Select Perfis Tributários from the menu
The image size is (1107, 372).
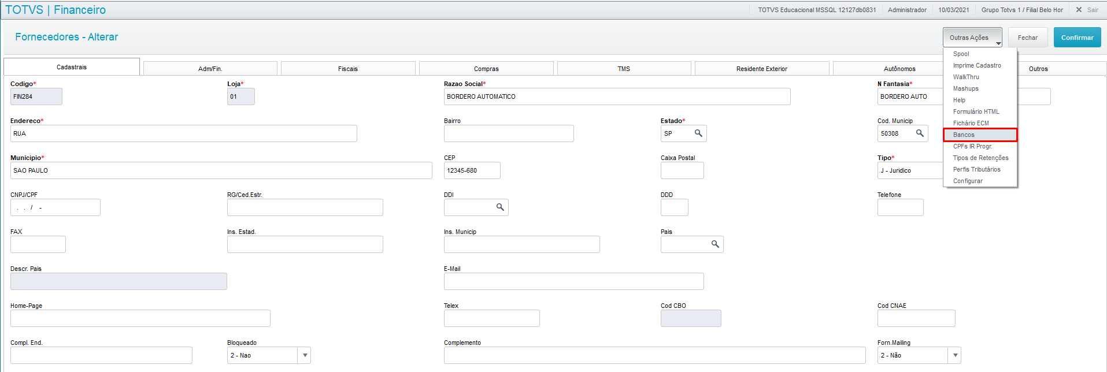(x=976, y=169)
